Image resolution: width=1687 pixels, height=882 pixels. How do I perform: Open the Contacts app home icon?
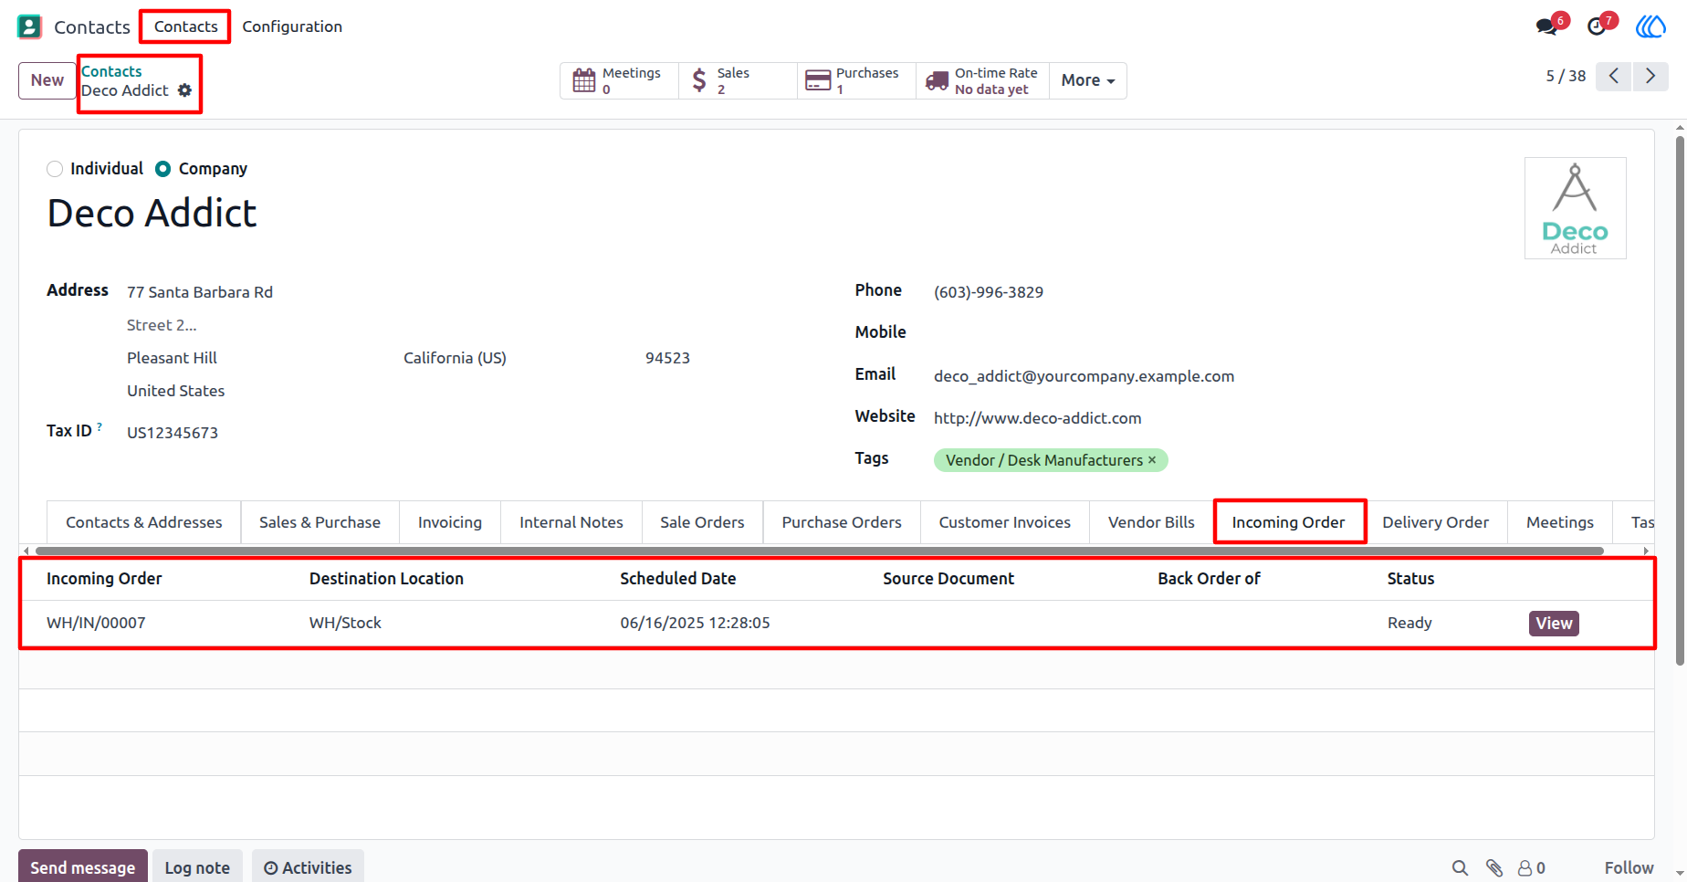[29, 26]
